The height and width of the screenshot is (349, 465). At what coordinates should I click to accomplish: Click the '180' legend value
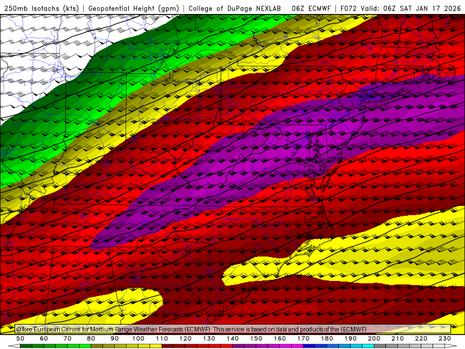327,339
